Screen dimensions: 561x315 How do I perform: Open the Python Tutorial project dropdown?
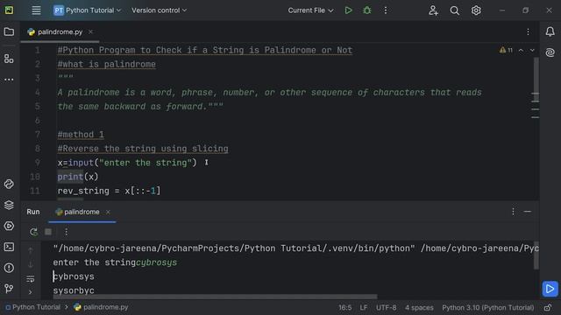tap(87, 10)
